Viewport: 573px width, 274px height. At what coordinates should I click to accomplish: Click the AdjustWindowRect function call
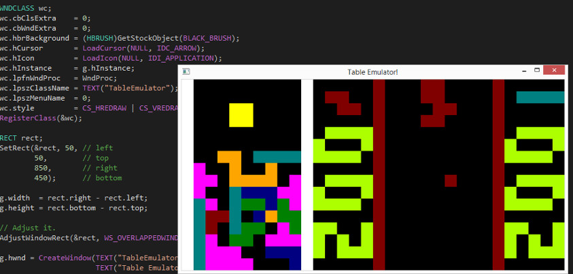[x=33, y=238]
